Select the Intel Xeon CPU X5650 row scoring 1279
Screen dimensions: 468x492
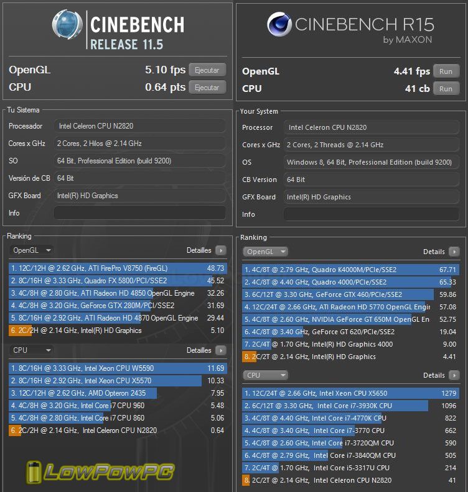point(351,393)
